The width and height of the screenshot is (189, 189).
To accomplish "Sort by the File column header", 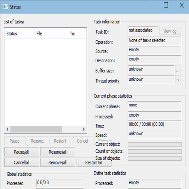I will (x=51, y=33).
